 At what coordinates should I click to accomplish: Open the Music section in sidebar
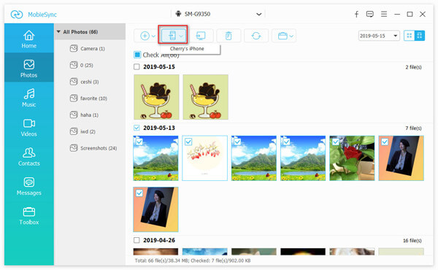29,98
